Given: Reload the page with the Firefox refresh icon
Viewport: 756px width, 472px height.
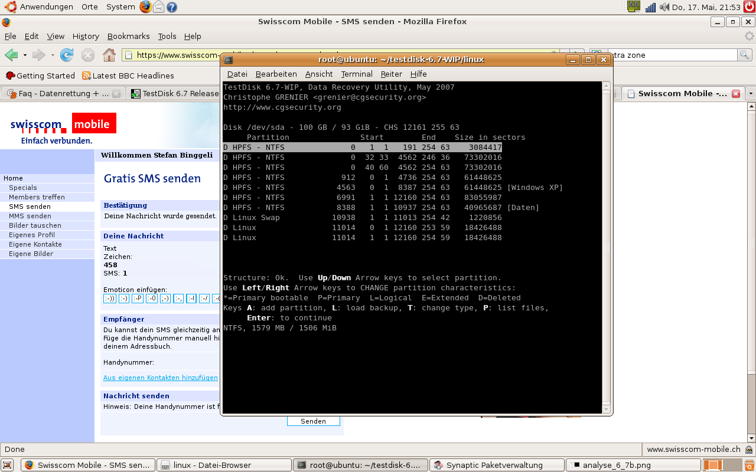Looking at the screenshot, I should pos(67,55).
